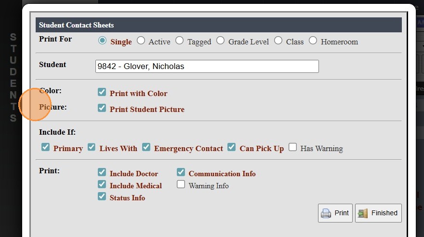Screen dimensions: 424x237
Task: Click the Student name input field
Action: click(x=207, y=67)
